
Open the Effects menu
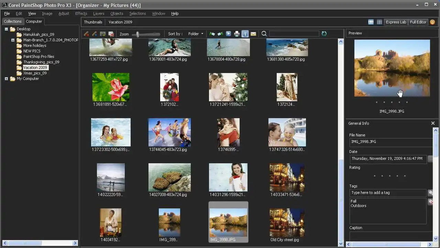tap(81, 13)
